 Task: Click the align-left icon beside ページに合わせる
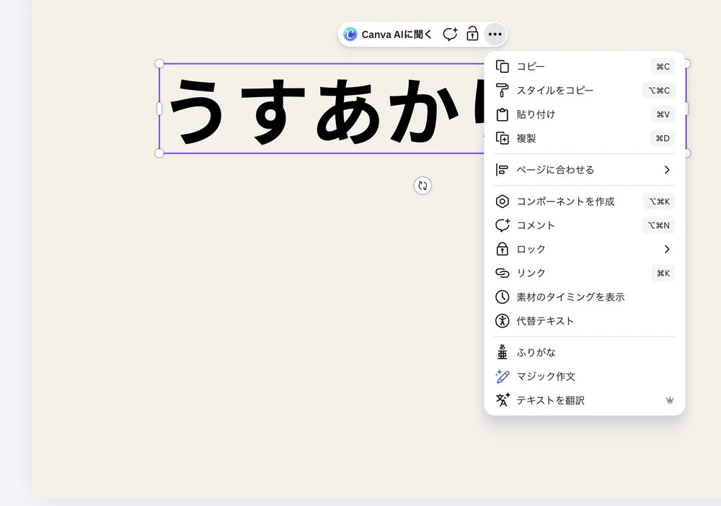coord(502,170)
